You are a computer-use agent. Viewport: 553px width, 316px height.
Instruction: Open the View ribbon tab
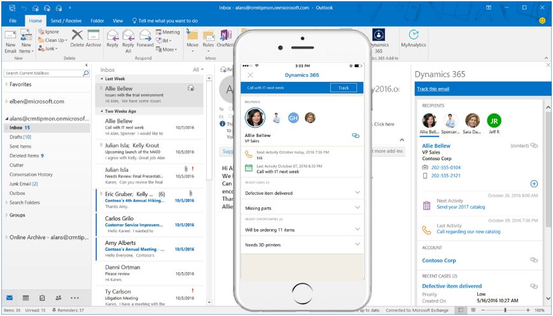(118, 21)
